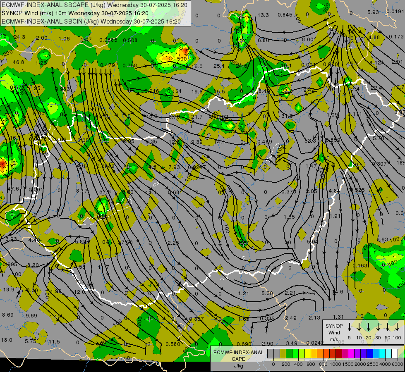405x372 pixels.
Task: Click the 30 m/s wind arrow in legend
Action: click(x=378, y=327)
